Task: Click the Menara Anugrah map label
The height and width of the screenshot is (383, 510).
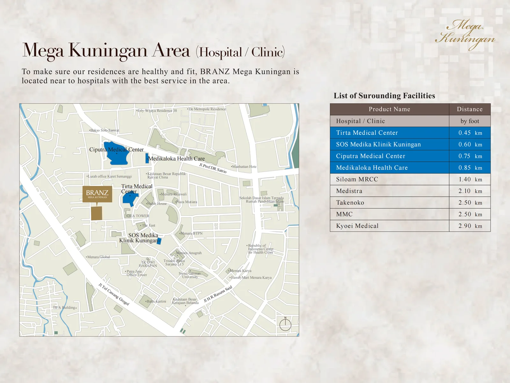Action: click(x=189, y=253)
